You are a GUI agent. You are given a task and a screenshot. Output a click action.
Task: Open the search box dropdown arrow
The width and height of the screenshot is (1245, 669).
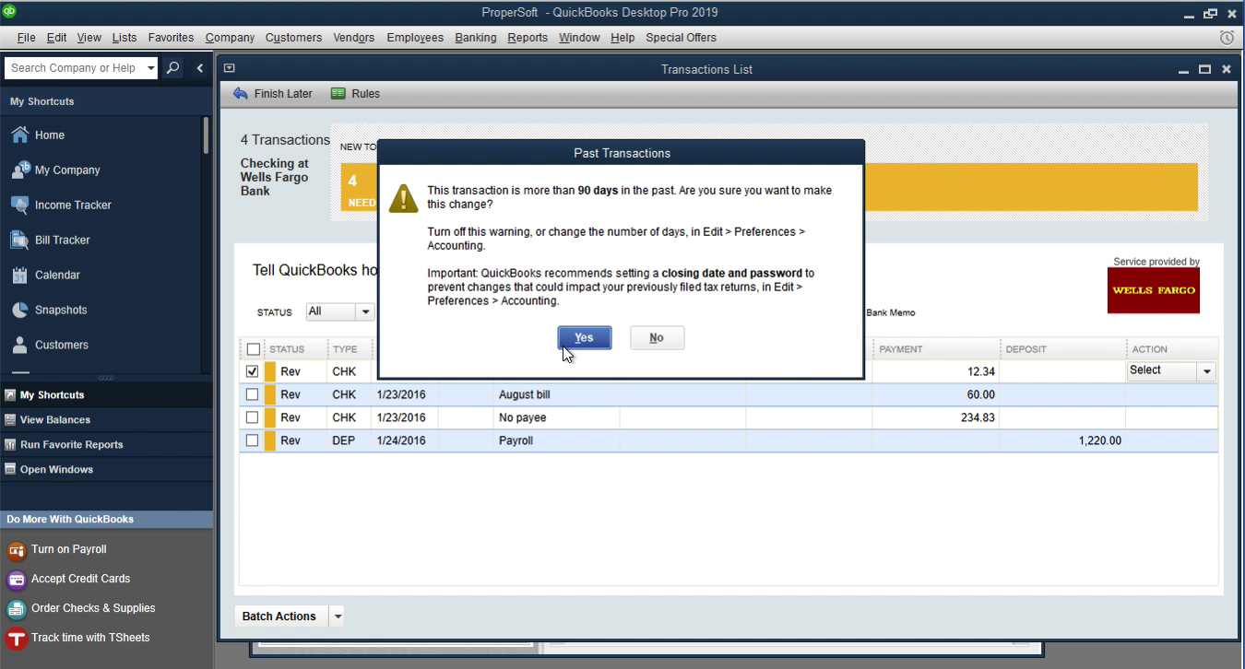(151, 68)
